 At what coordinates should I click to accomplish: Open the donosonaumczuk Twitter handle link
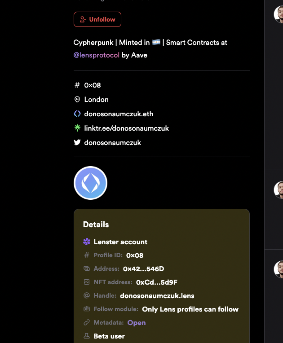[112, 143]
